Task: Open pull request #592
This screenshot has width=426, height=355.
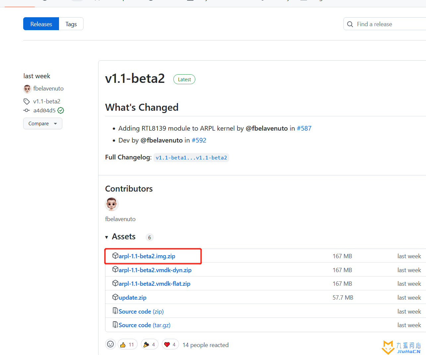Action: [x=199, y=140]
